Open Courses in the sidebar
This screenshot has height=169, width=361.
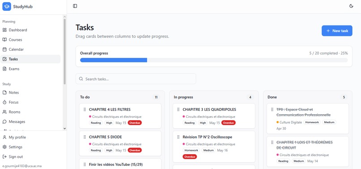30,39
